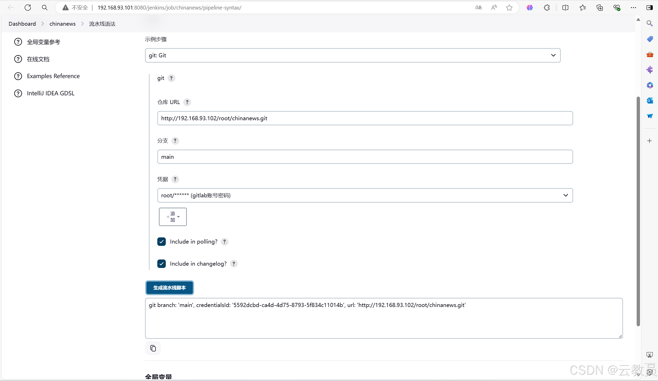
Task: Click 生成流水线脚本 button
Action: pyautogui.click(x=169, y=287)
